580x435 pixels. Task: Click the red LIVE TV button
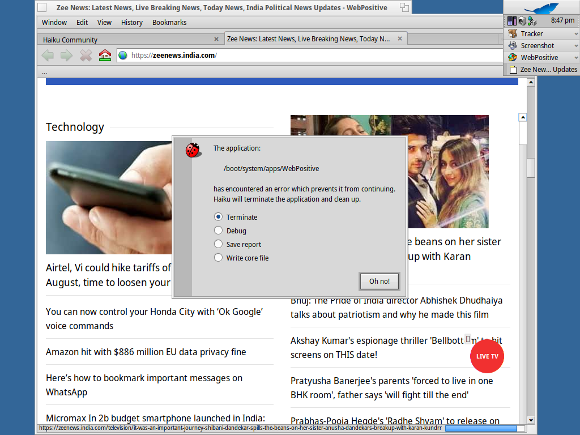(x=487, y=356)
